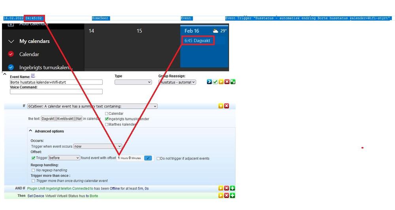The image size is (395, 210).
Task: Toggle Ingebrigts turnuskalender blue checkmark
Action: point(11,67)
